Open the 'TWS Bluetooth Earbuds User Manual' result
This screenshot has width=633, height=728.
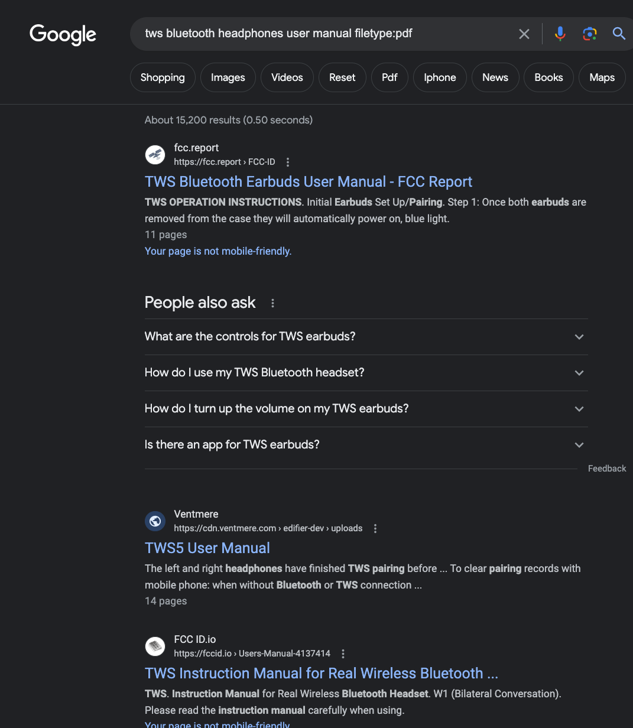click(x=308, y=181)
